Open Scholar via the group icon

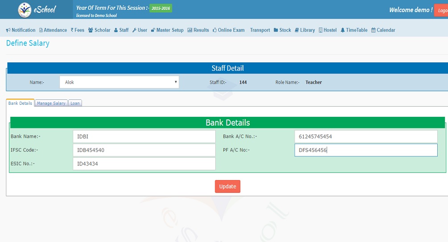tap(90, 30)
